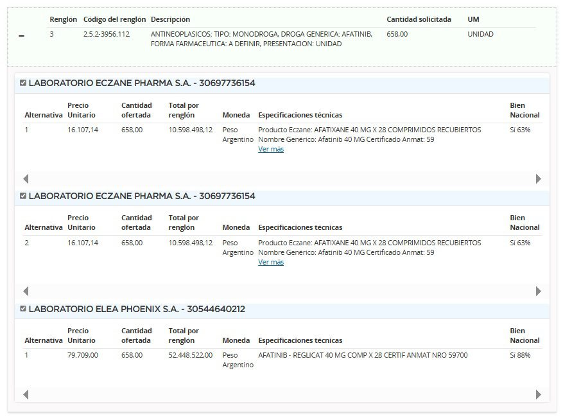Click the renglón code 2.5.2-3956.112
This screenshot has width=563, height=418.
pos(106,34)
